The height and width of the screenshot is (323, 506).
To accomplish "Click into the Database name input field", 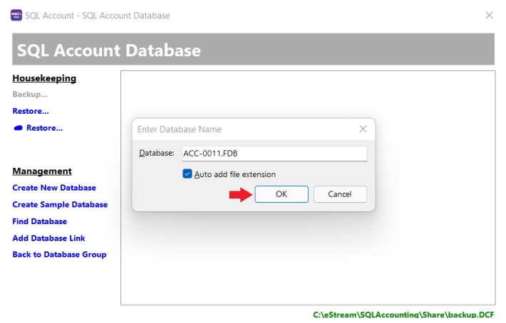I will [x=272, y=154].
